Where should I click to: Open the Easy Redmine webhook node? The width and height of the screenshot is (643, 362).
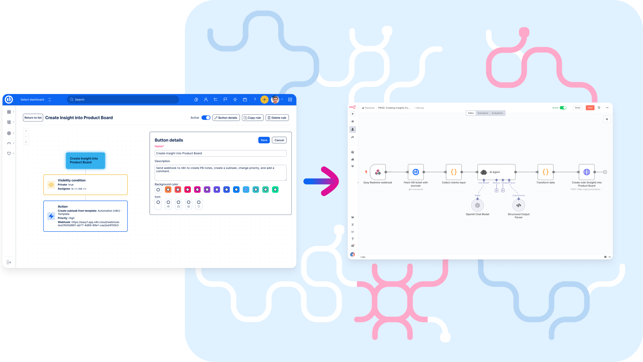point(378,172)
